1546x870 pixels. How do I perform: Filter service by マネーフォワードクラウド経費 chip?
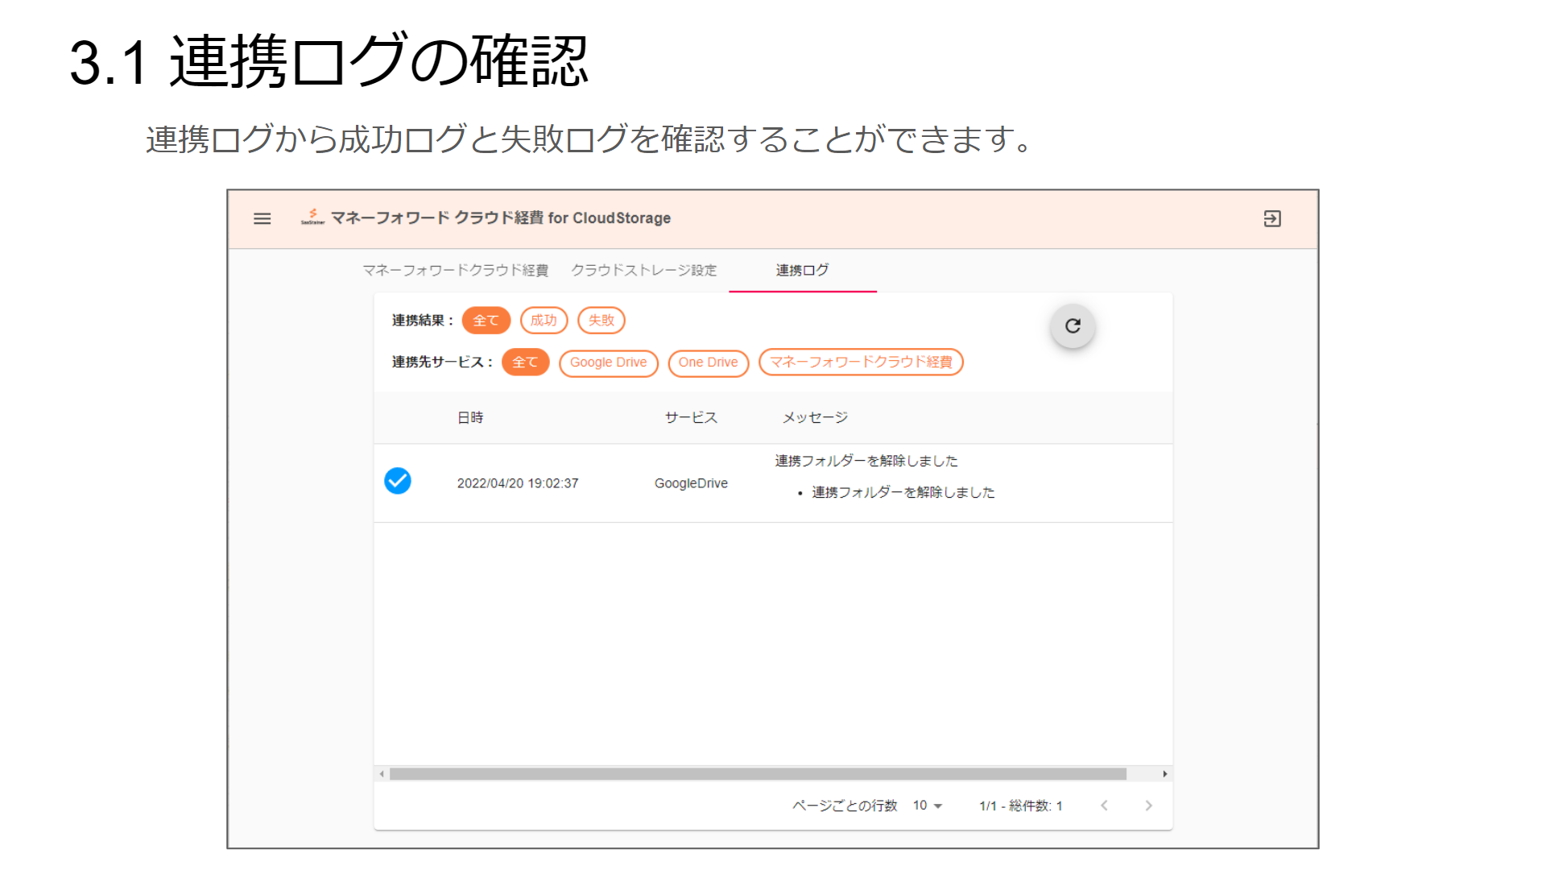point(861,362)
